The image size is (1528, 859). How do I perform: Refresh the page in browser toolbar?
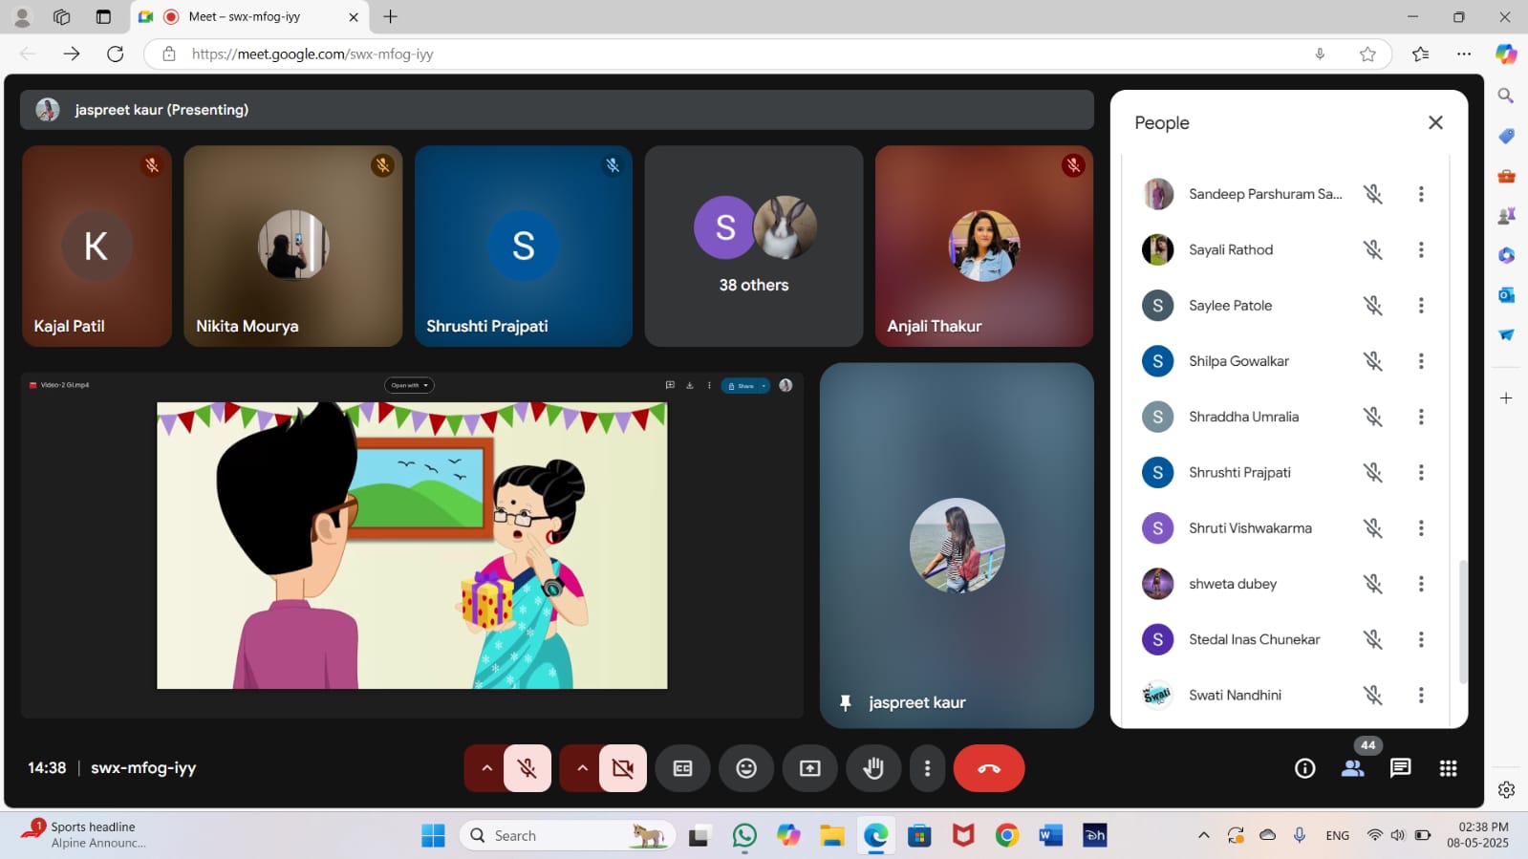[x=116, y=54]
